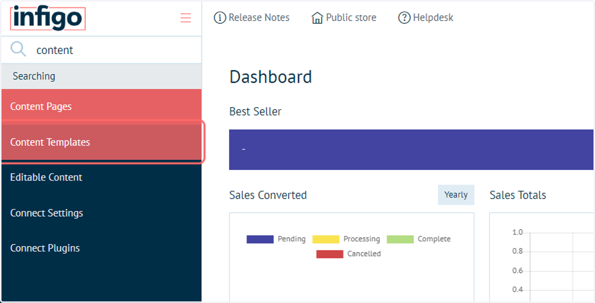Screen dimensions: 595x303
Task: Collapse sidebar with the hamburger menu icon
Action: click(185, 18)
